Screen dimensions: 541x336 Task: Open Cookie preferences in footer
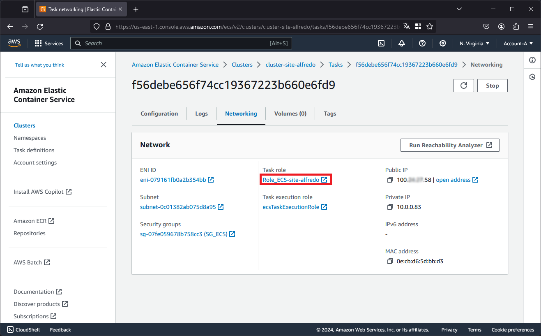tap(513, 329)
